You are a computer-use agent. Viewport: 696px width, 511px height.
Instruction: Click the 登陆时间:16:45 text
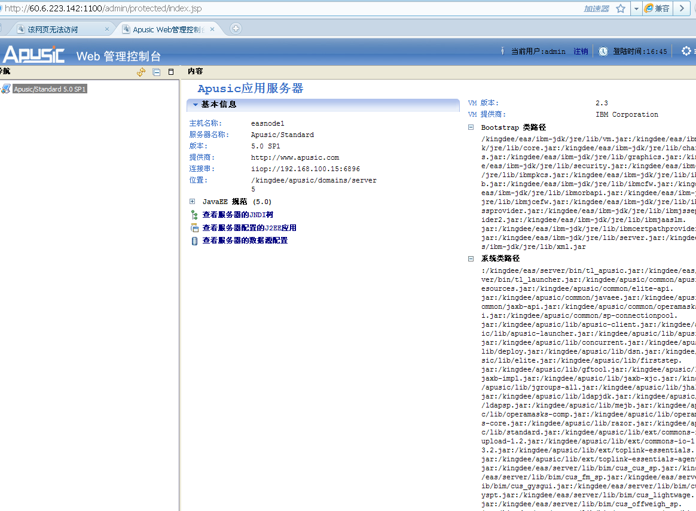click(640, 51)
